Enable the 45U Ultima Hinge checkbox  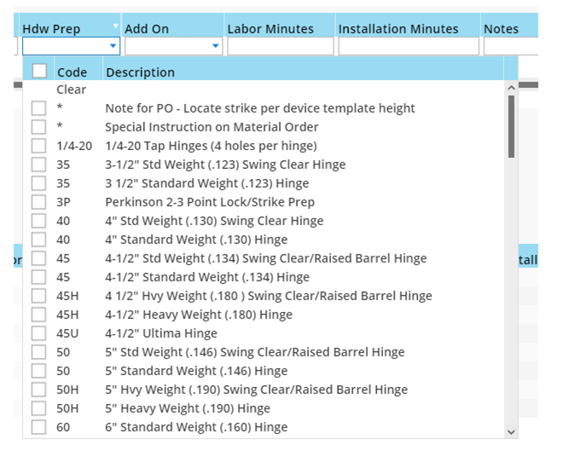pos(38,333)
